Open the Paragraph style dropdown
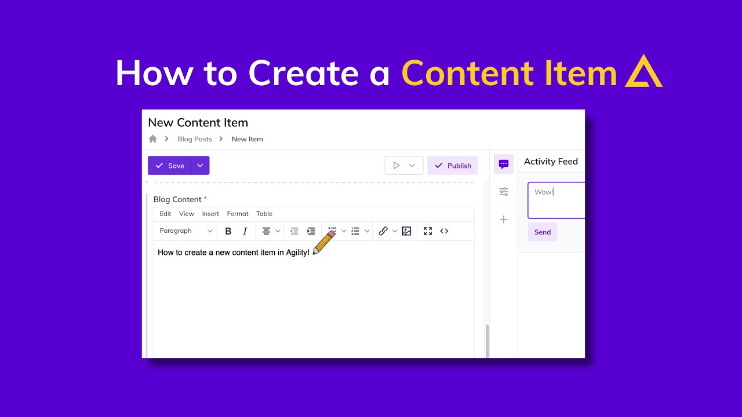This screenshot has height=417, width=742. tap(186, 231)
